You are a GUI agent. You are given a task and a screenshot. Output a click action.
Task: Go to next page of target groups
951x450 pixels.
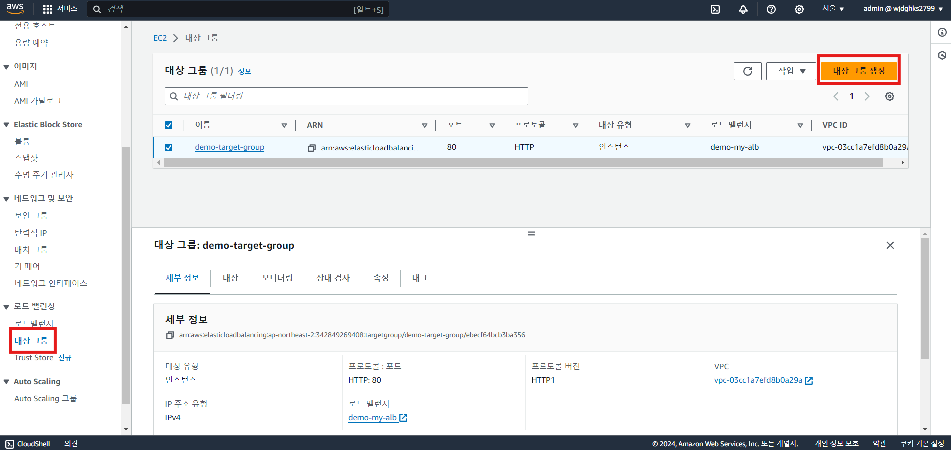coord(867,96)
